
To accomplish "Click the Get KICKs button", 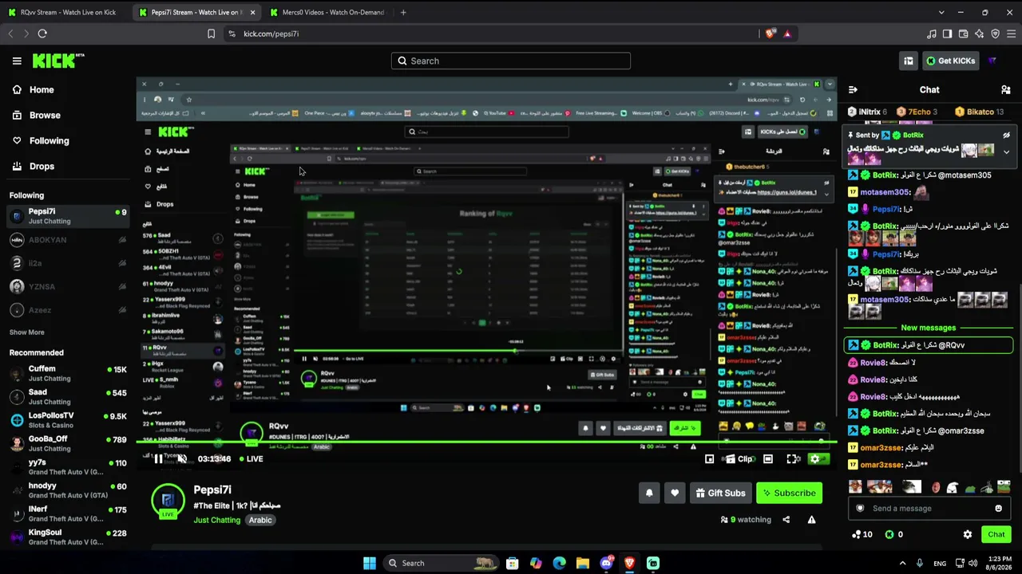I will point(950,61).
